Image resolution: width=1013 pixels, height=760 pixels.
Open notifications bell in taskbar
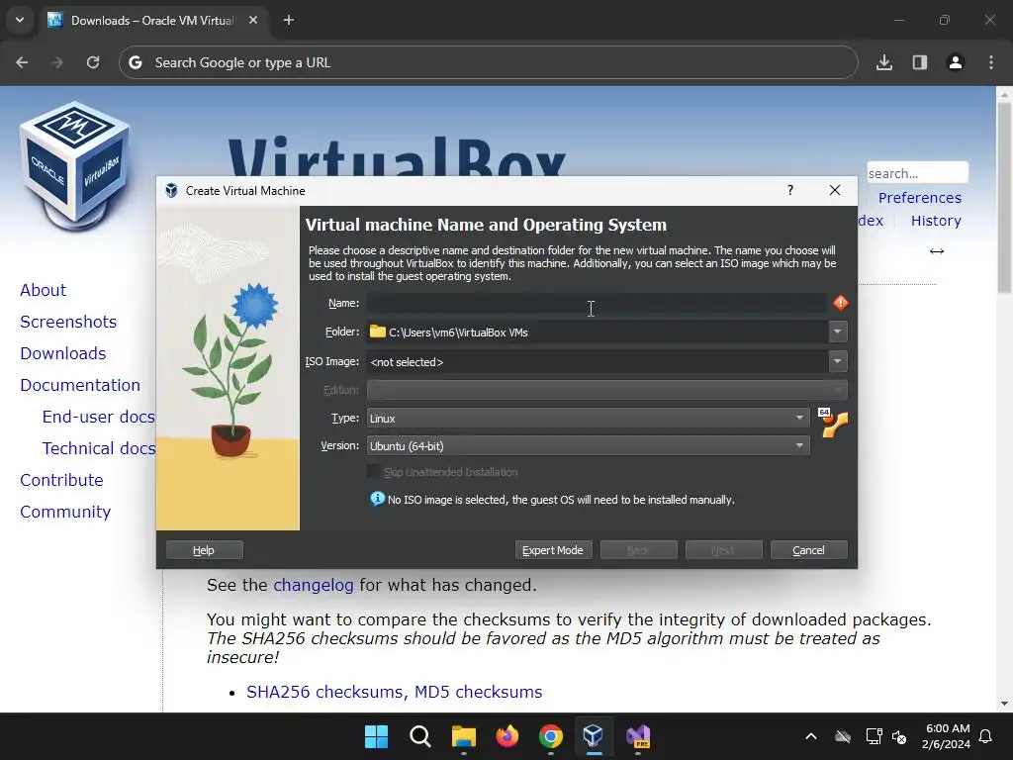pyautogui.click(x=986, y=736)
